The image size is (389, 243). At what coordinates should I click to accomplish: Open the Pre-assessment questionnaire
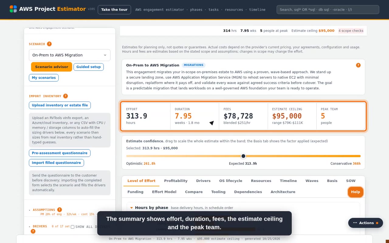[60, 153]
